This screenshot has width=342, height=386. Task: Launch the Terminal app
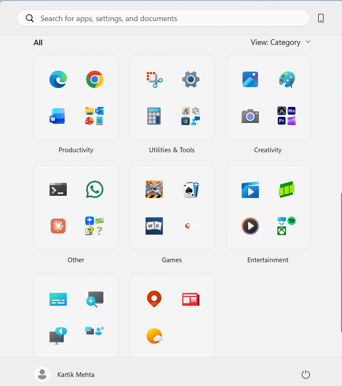tap(58, 189)
